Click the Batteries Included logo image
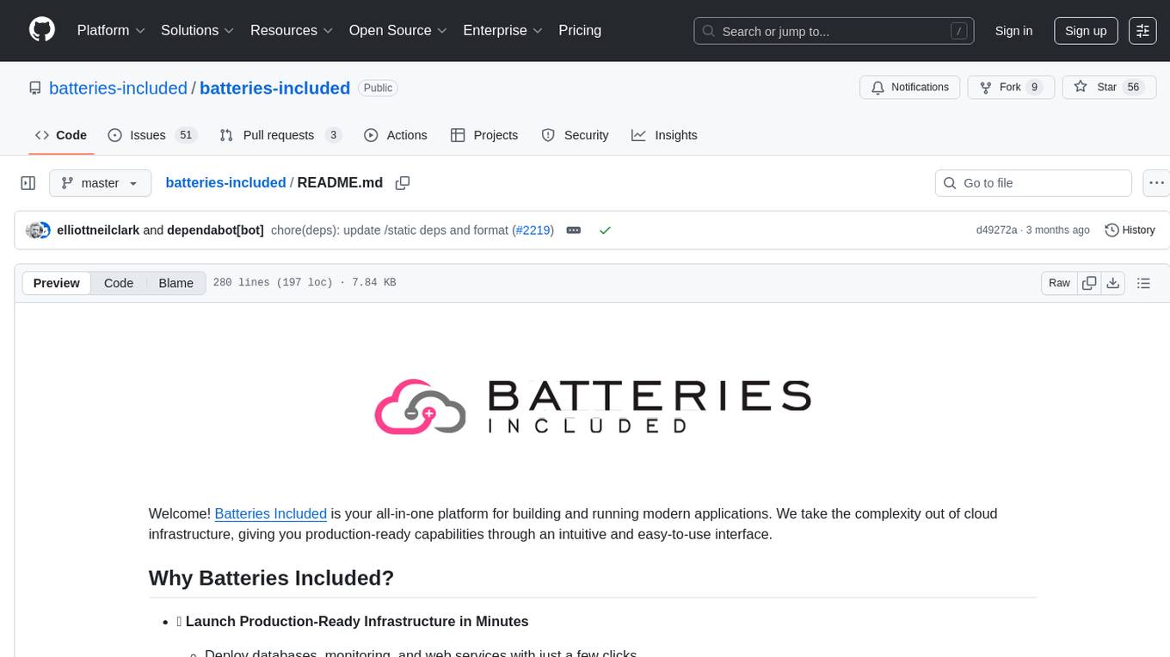Image resolution: width=1170 pixels, height=657 pixels. click(593, 406)
